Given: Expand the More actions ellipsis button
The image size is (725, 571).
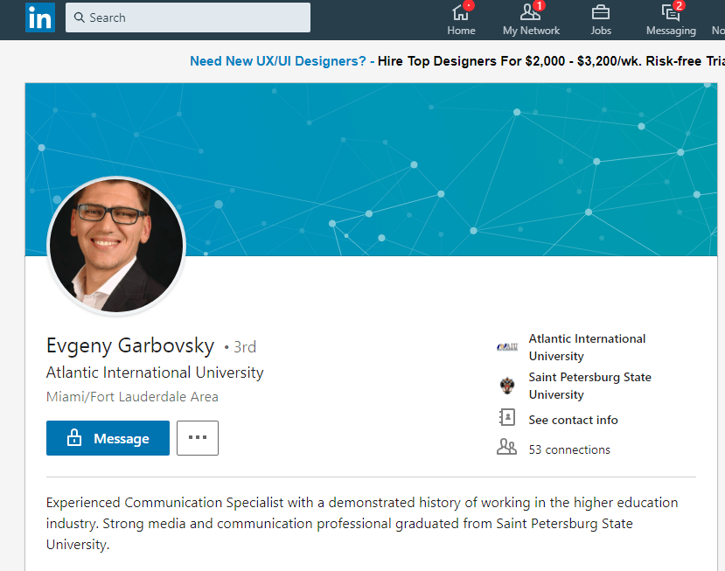Looking at the screenshot, I should coord(198,438).
